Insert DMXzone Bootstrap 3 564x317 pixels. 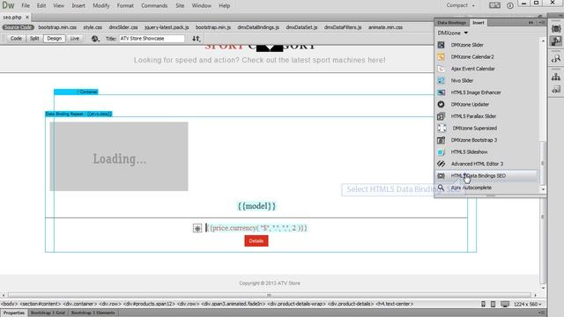[474, 140]
